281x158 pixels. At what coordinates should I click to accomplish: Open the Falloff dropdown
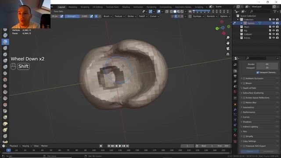pos(143,16)
